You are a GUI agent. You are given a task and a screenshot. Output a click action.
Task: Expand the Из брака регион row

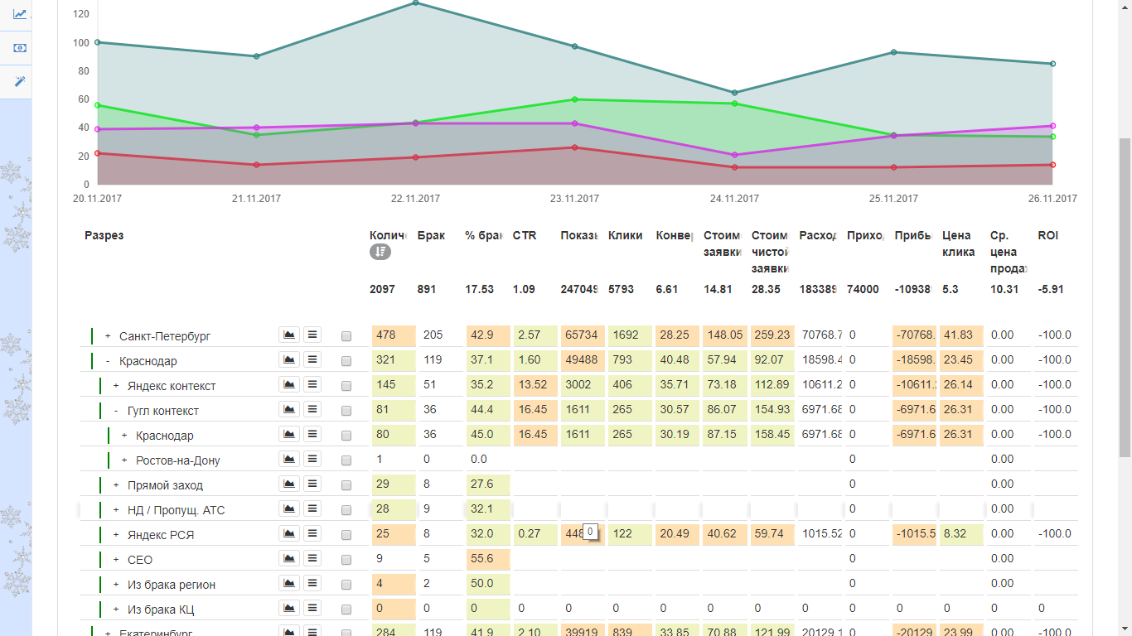click(116, 585)
